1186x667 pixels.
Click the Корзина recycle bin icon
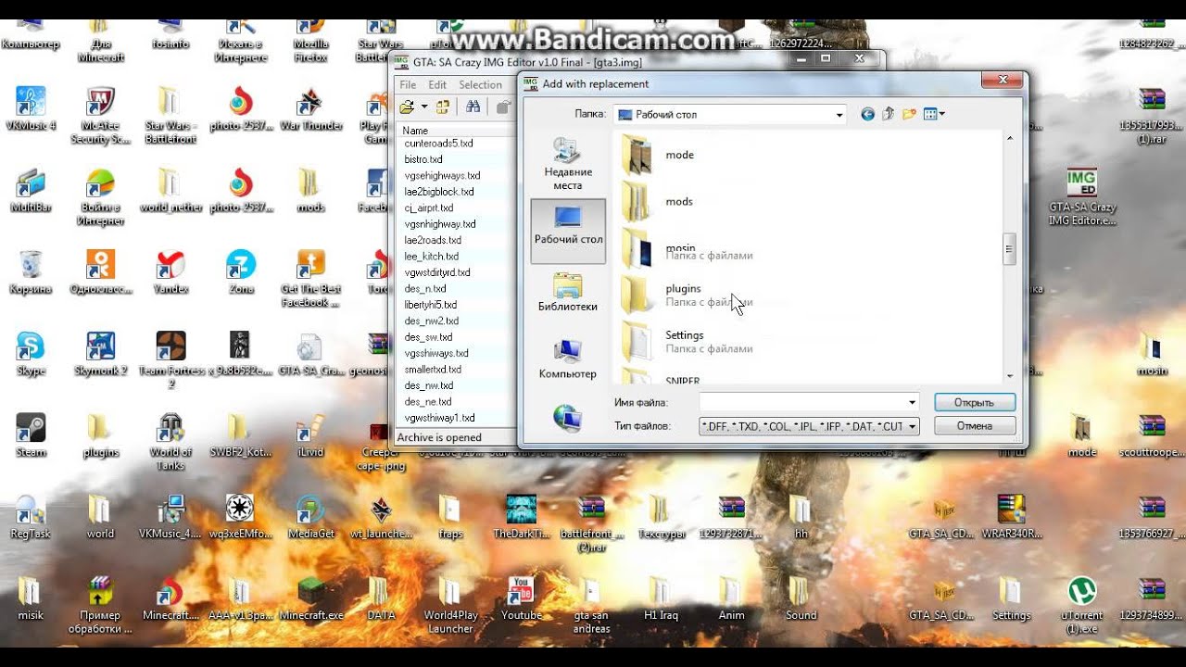point(31,271)
